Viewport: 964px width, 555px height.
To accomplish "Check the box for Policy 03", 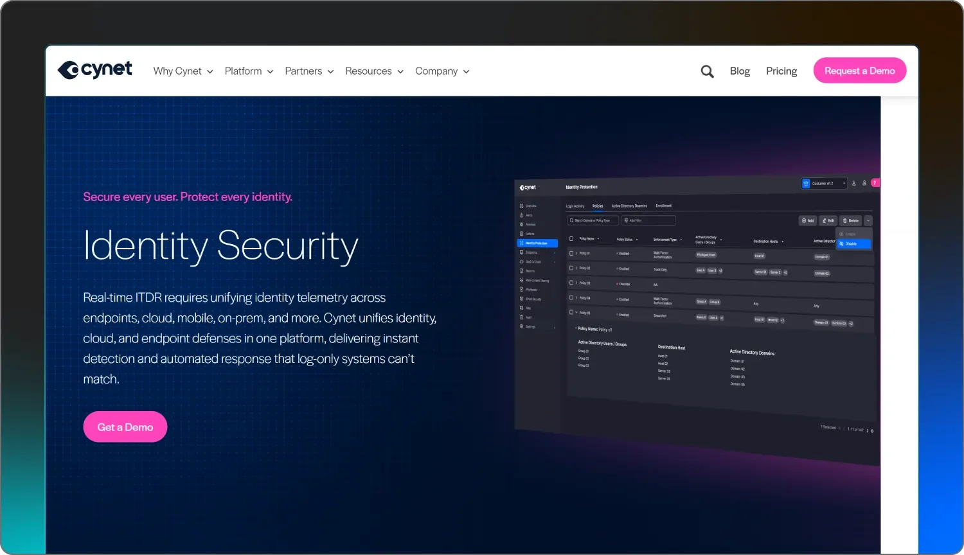I will pos(571,283).
